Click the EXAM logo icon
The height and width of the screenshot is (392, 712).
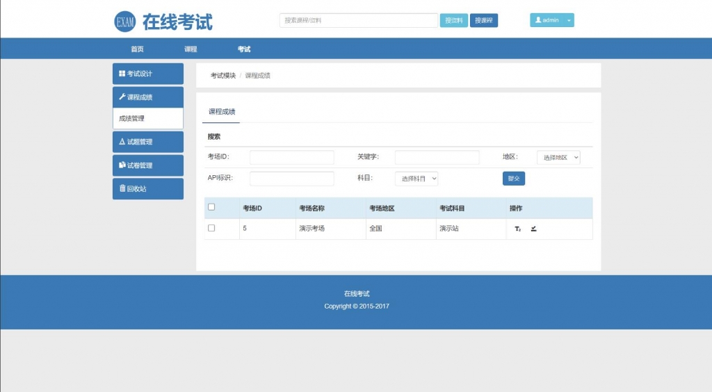tap(125, 22)
